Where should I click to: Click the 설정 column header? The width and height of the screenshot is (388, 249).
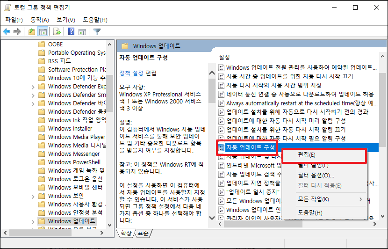click(x=224, y=57)
